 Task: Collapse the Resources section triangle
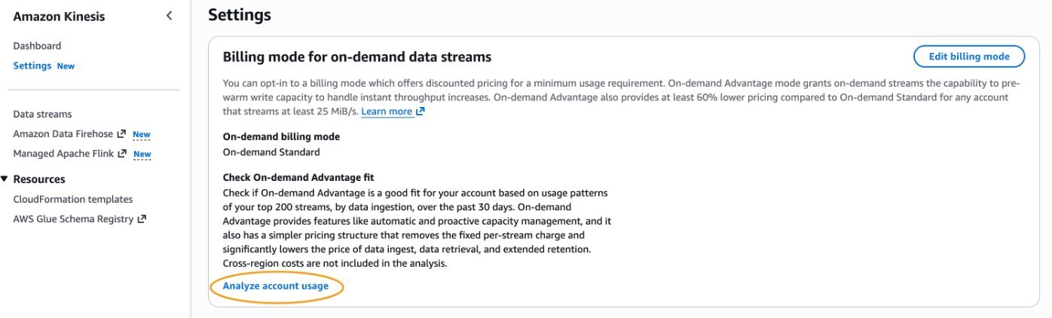pyautogui.click(x=5, y=179)
